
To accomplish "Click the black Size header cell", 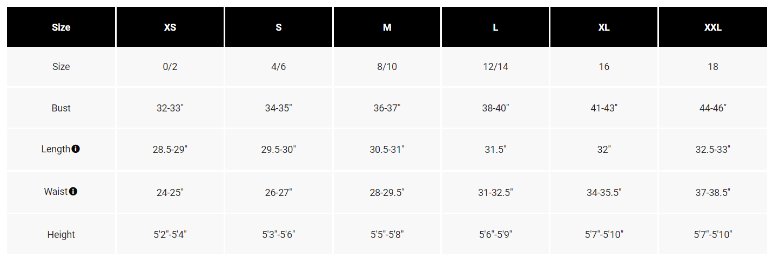I will [x=61, y=27].
